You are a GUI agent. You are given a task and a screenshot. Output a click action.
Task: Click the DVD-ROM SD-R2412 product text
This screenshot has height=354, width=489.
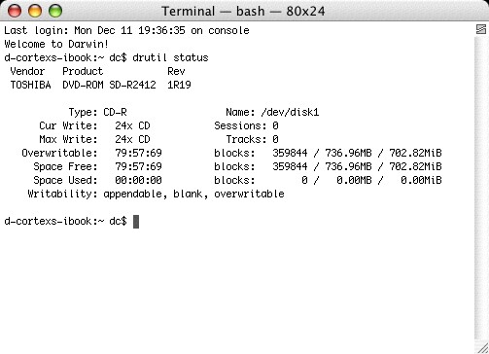click(109, 85)
